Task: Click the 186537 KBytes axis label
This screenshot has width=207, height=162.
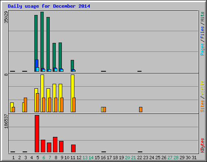Action: pyautogui.click(x=6, y=121)
